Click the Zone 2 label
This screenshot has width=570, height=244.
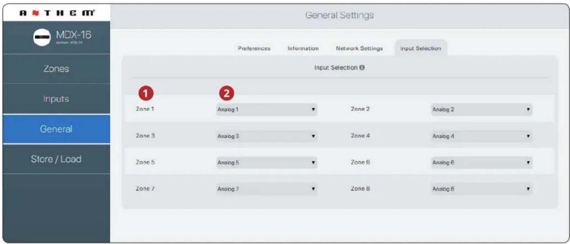click(360, 109)
